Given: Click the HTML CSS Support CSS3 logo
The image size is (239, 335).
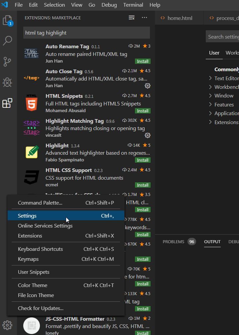Looking at the screenshot, I should click(32, 177).
